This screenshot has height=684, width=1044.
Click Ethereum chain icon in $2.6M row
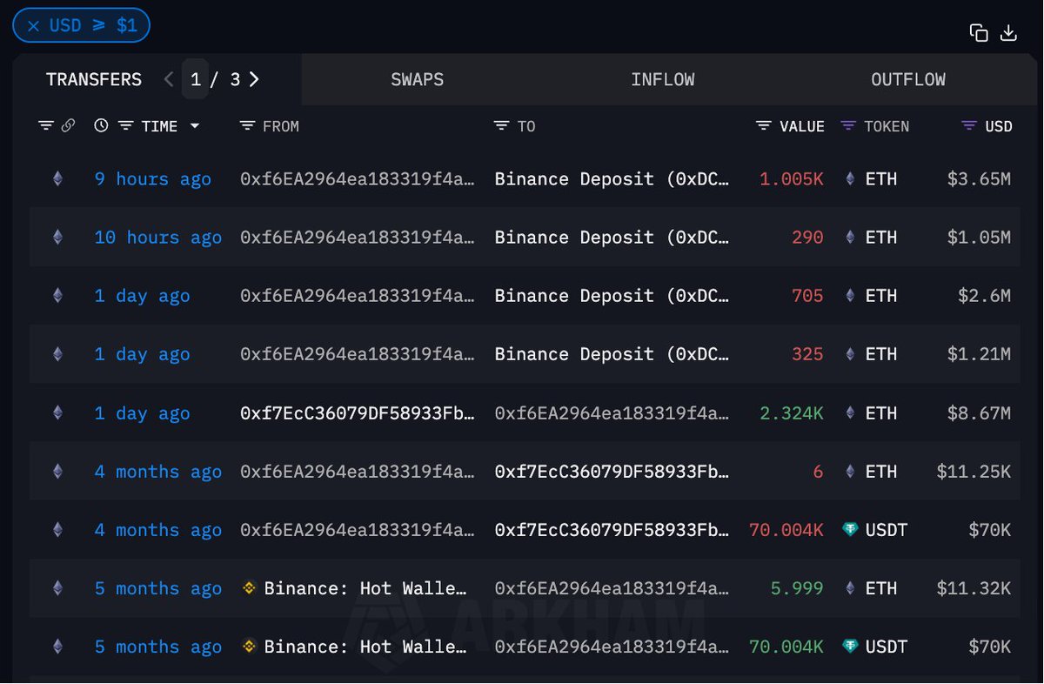coord(58,296)
